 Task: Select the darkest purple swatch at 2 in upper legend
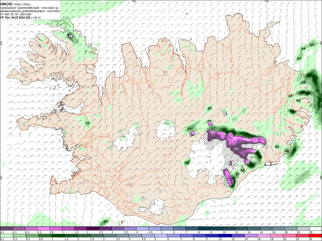pyautogui.click(x=93, y=228)
